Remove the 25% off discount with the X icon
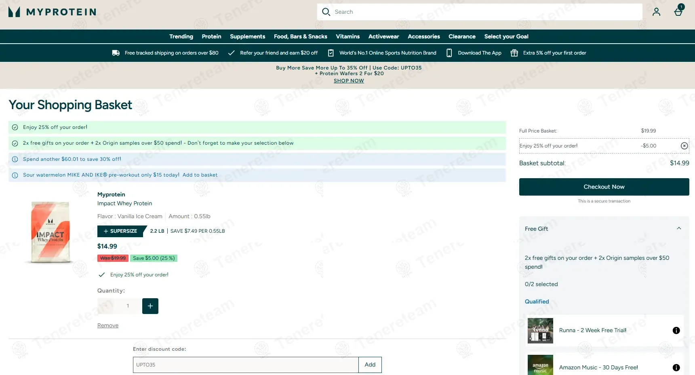The width and height of the screenshot is (695, 375). click(684, 146)
